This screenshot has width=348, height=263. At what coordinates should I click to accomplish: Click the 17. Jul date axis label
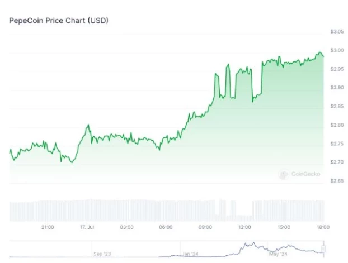pos(87,227)
